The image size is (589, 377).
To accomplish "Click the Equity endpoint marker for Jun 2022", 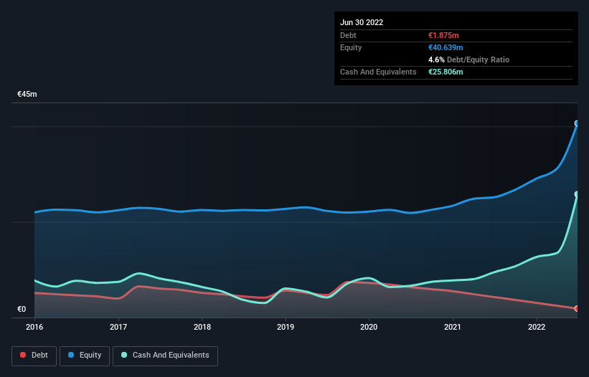I will [x=577, y=123].
